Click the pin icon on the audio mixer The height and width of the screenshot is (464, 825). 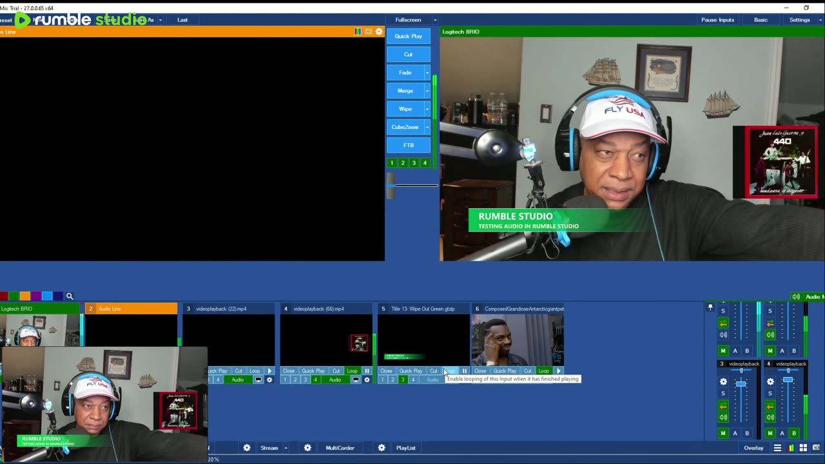click(x=710, y=307)
